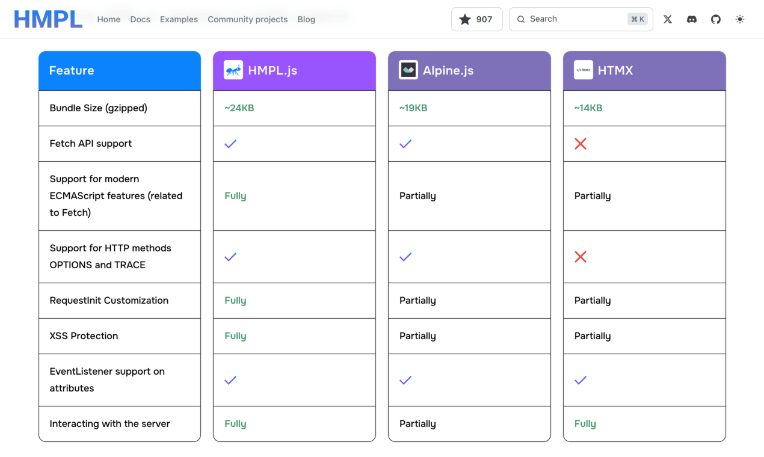Click into the Search input field
Viewport: 764px width, 457px height.
571,19
